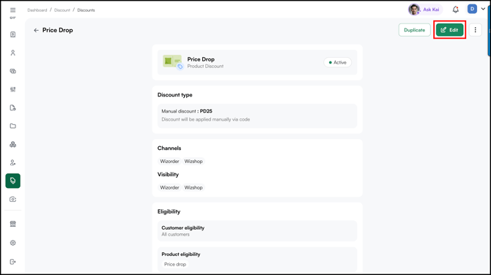Click the Discounts breadcrumb
Screen dimensions: 491x275
pyautogui.click(x=86, y=10)
